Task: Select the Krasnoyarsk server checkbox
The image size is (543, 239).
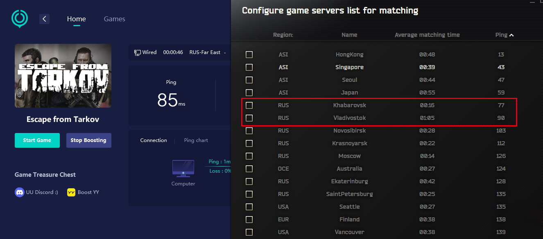Action: pos(249,143)
